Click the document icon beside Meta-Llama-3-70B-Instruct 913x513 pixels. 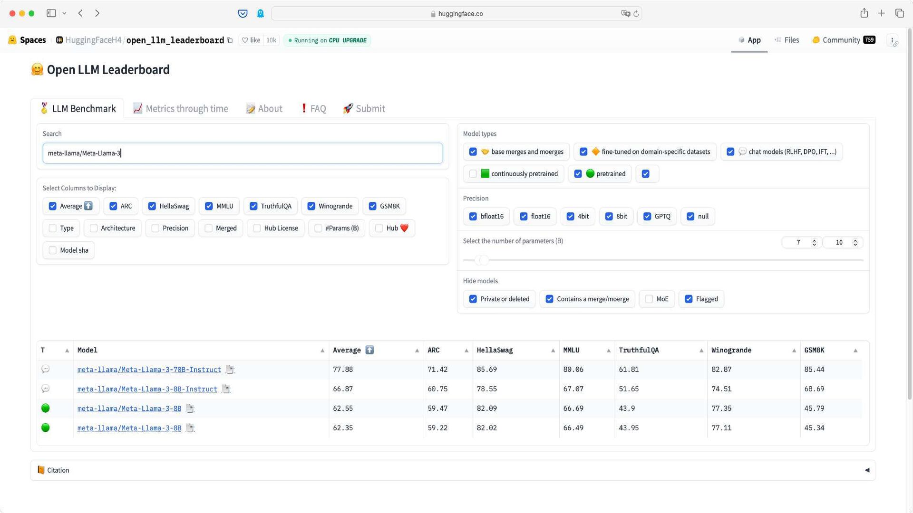coord(230,370)
